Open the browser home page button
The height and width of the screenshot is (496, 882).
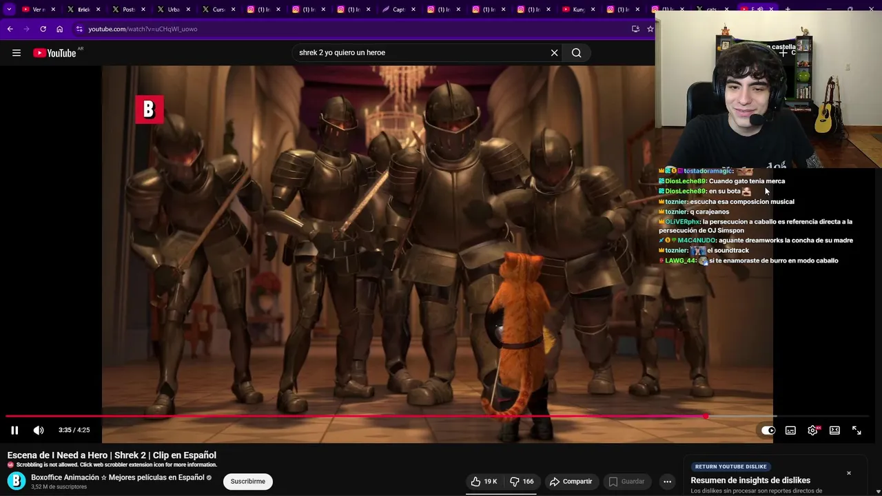pyautogui.click(x=59, y=29)
